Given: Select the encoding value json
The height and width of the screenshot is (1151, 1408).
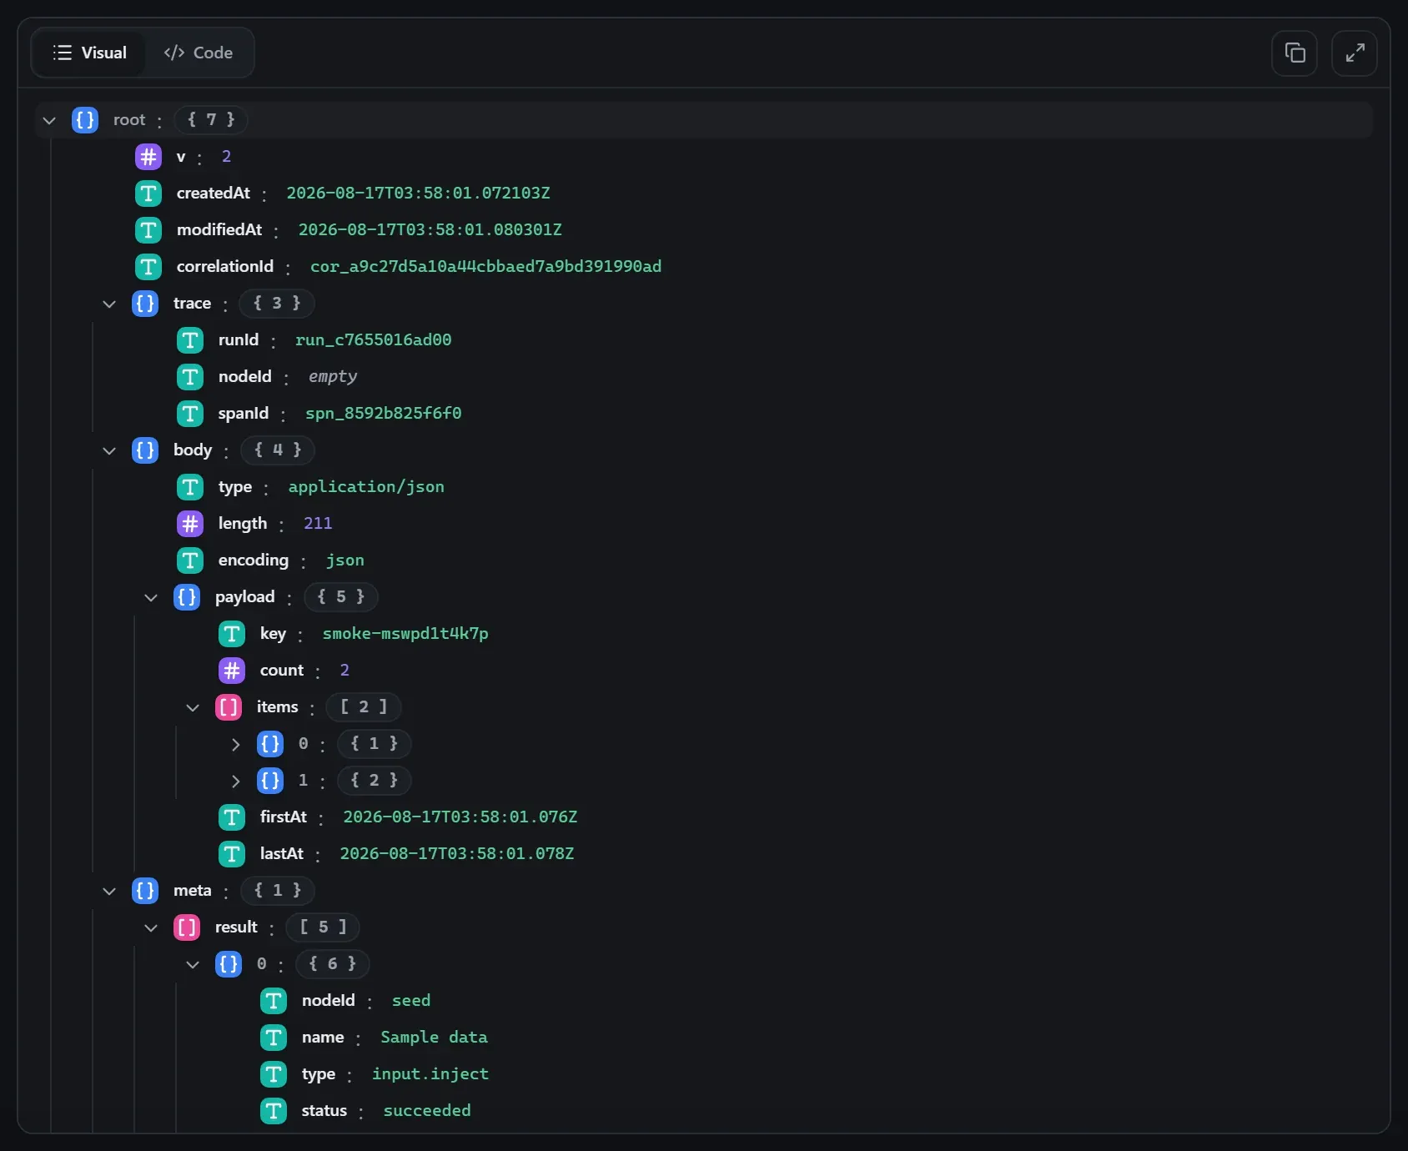Looking at the screenshot, I should [x=344, y=560].
